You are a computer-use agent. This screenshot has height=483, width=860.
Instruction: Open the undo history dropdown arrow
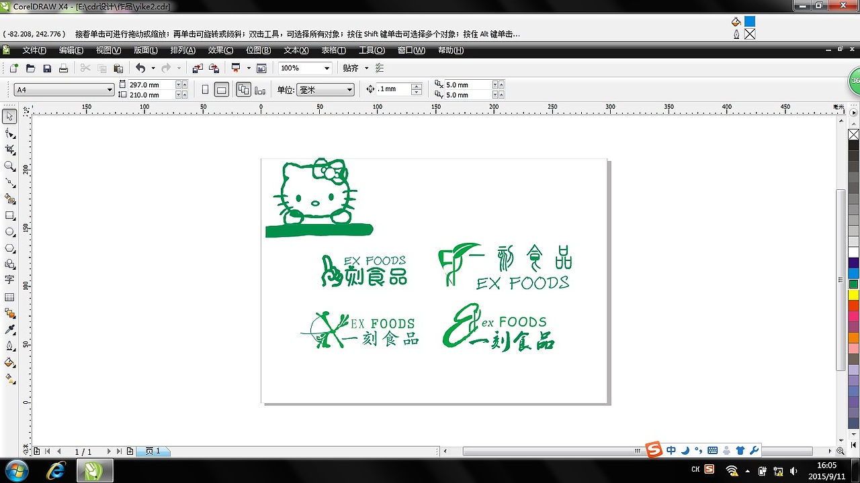[x=153, y=68]
